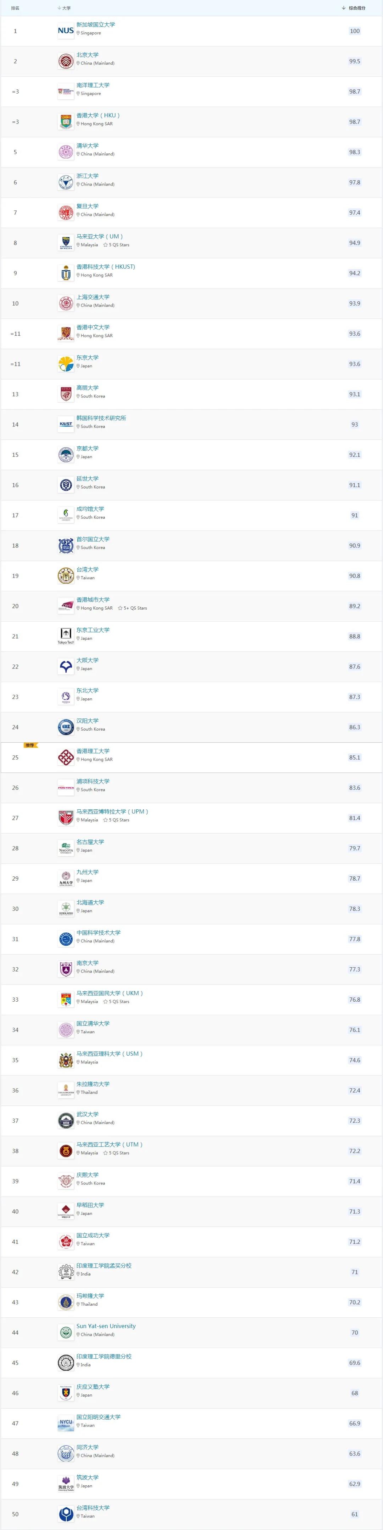383x1530 pixels.
Task: Click the Hong Kong Polytechnic (香港理工大学) logo
Action: click(66, 757)
